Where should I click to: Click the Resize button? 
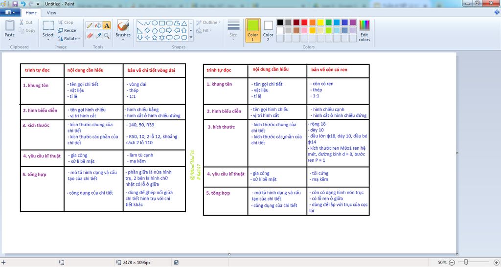[67, 30]
